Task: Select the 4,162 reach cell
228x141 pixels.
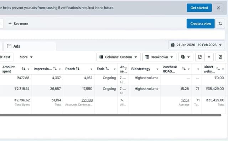Action: [x=88, y=78]
